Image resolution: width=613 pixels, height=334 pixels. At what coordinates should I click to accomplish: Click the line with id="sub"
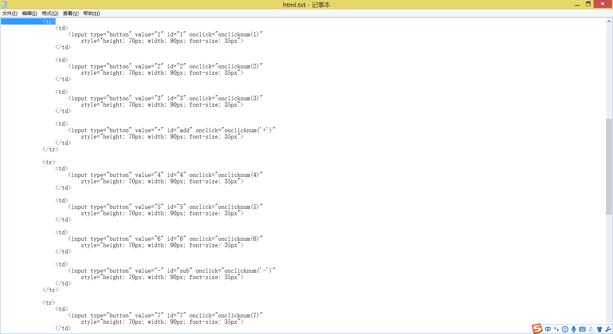pyautogui.click(x=172, y=271)
